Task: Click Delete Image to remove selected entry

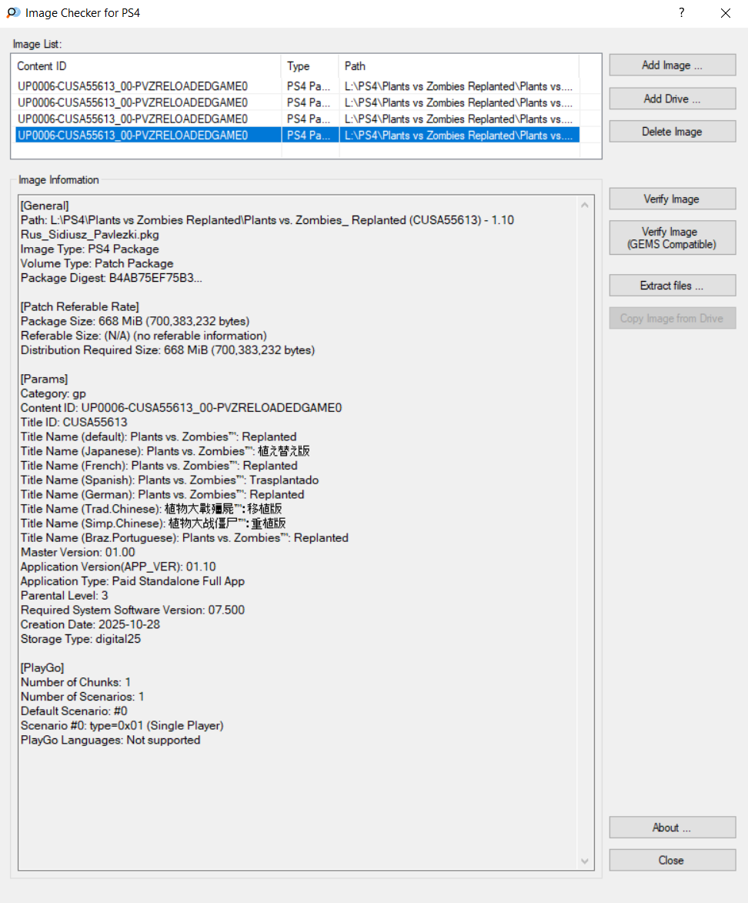Action: [x=672, y=132]
